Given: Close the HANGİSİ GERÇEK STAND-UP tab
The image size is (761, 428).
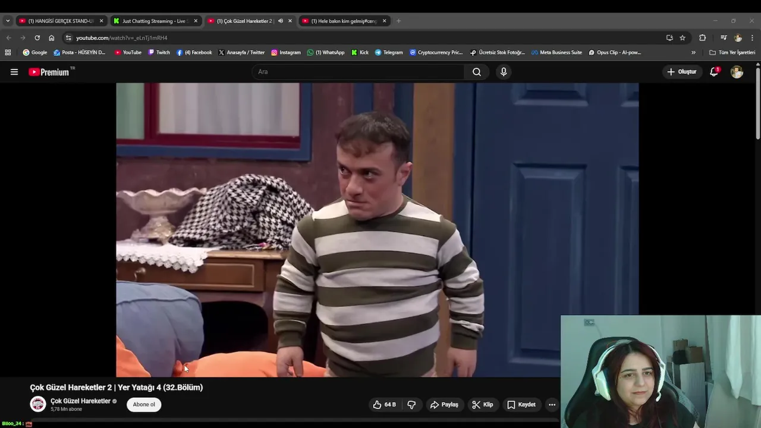Looking at the screenshot, I should [101, 21].
